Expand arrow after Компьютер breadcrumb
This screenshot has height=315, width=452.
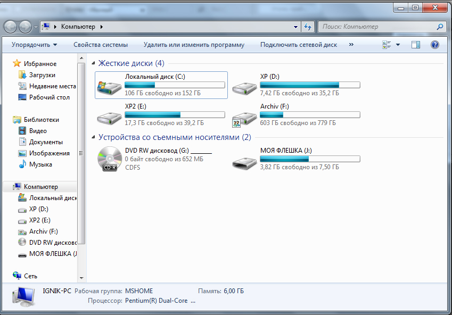point(102,27)
